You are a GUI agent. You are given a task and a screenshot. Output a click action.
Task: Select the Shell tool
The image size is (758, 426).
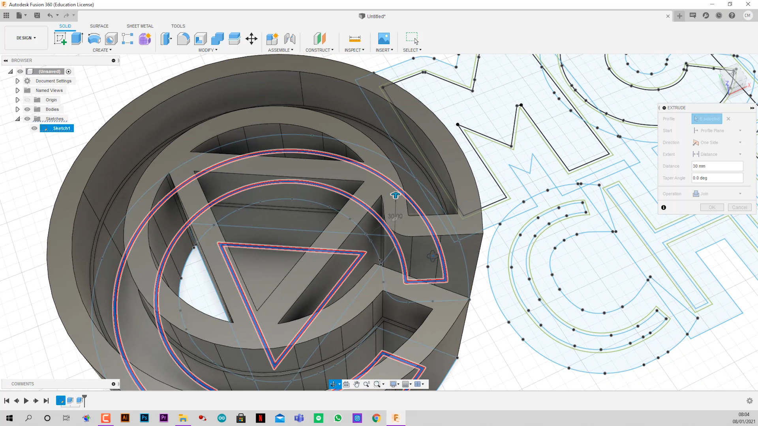tap(200, 39)
